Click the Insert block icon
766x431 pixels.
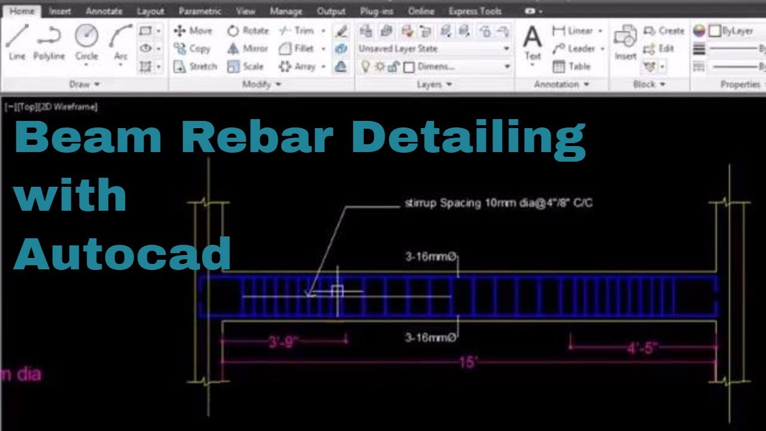(625, 43)
